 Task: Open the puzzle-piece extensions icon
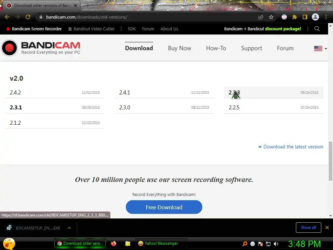click(x=295, y=17)
